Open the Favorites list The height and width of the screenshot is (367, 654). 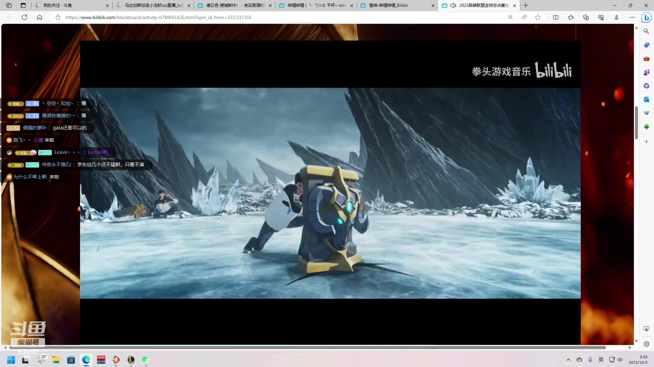(x=571, y=17)
